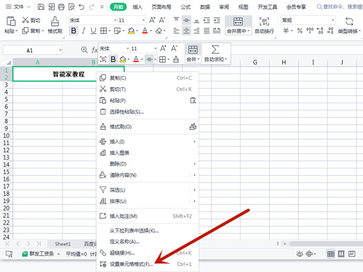Image resolution: width=363 pixels, height=272 pixels.
Task: Select the 插入 ribbon tab
Action: coord(137,7)
